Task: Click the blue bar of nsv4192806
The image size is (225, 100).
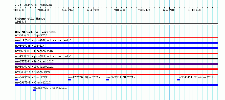Action: click(116, 43)
